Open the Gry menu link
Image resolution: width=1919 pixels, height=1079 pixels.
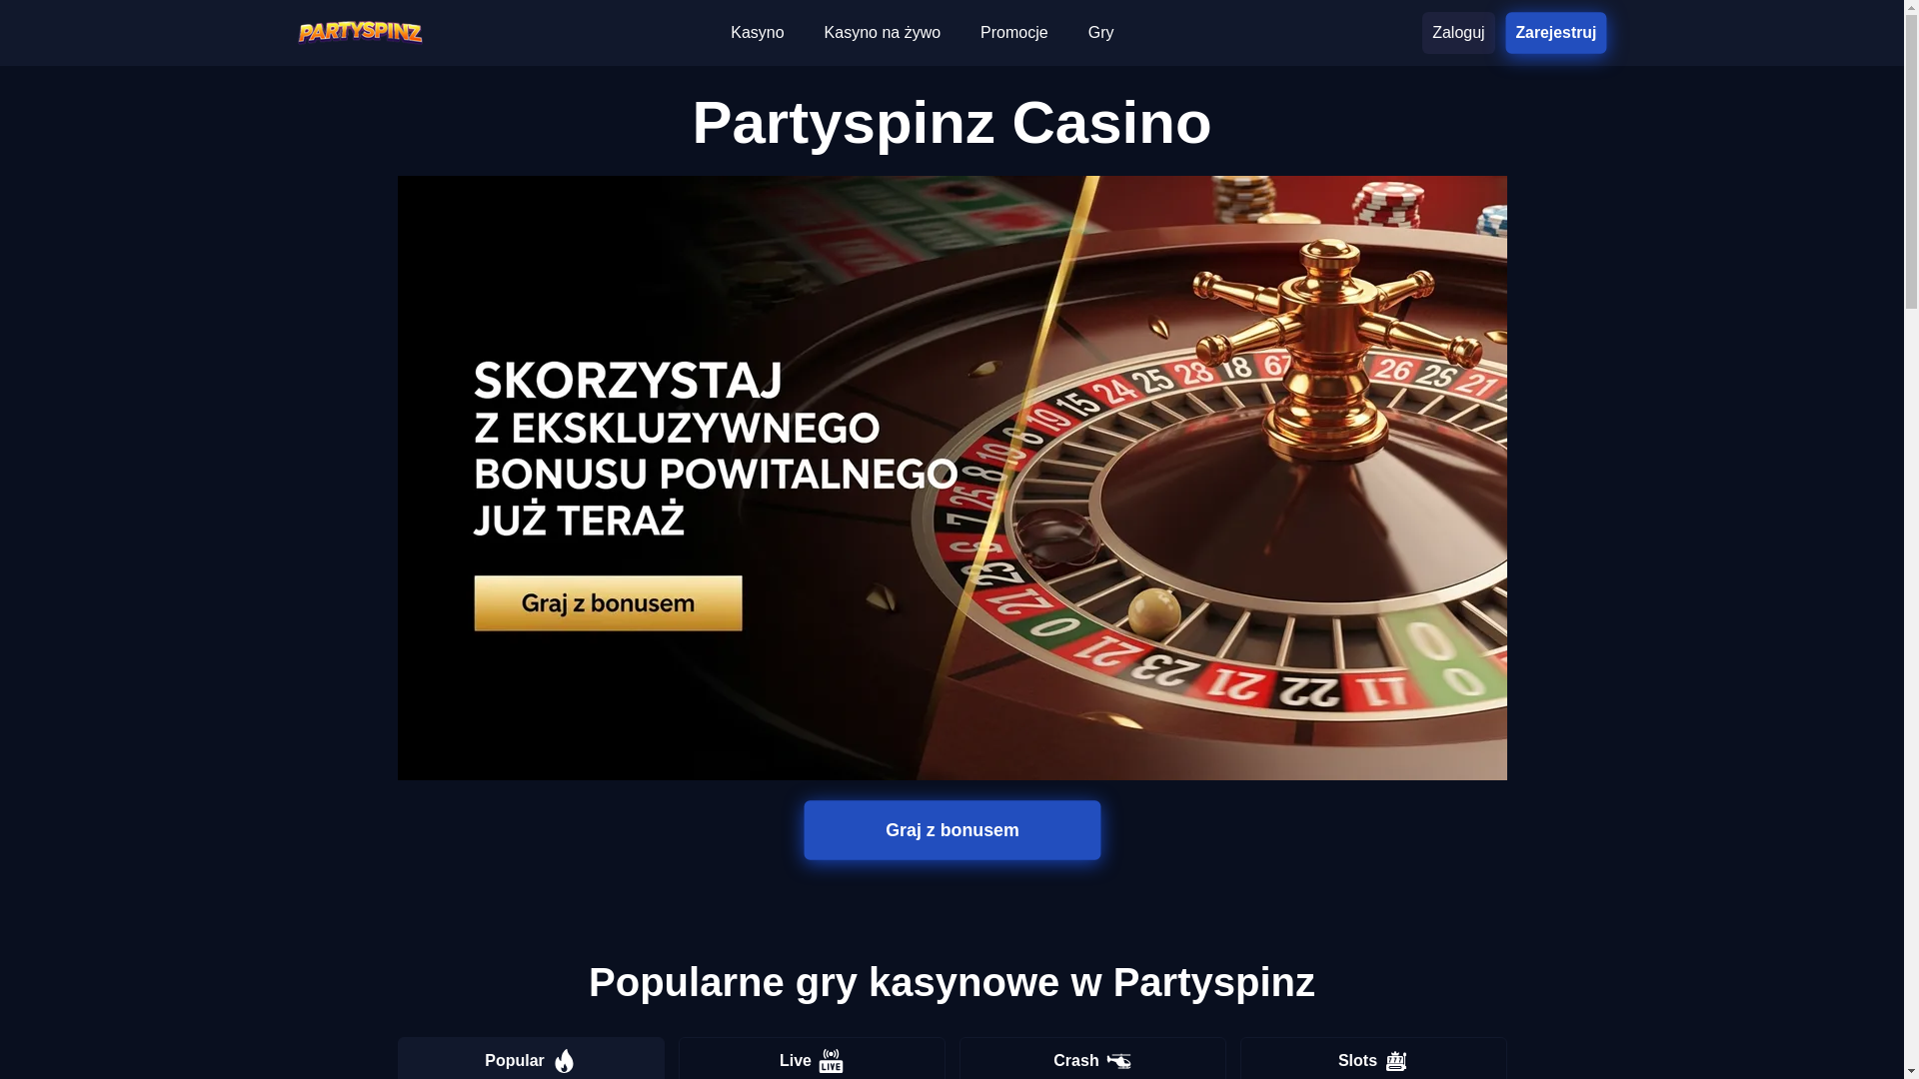pyautogui.click(x=1100, y=33)
